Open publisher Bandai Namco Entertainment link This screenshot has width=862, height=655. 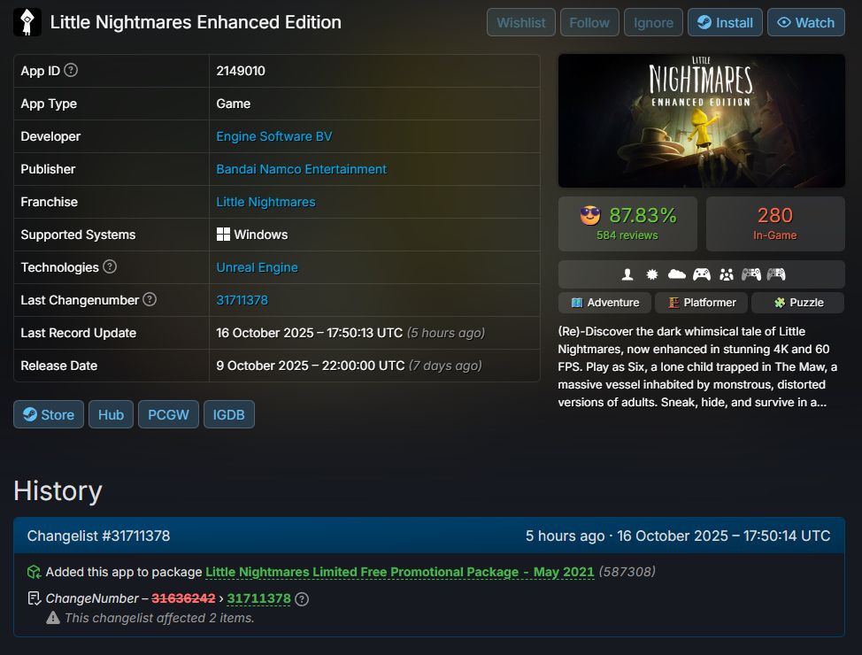(301, 169)
